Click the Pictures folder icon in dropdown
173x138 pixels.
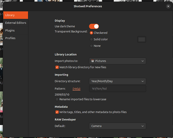pyautogui.click(x=93, y=61)
